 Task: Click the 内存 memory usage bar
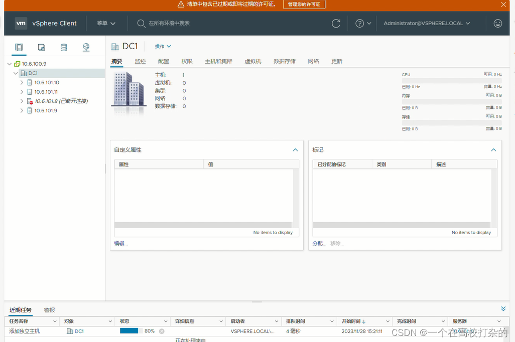(452, 102)
